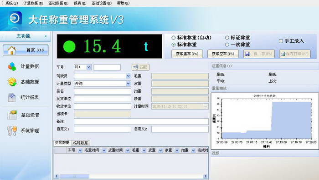Open the 净重 column filter arrow
Image resolution: width=319 pixels, height=180 pixels.
point(177,150)
